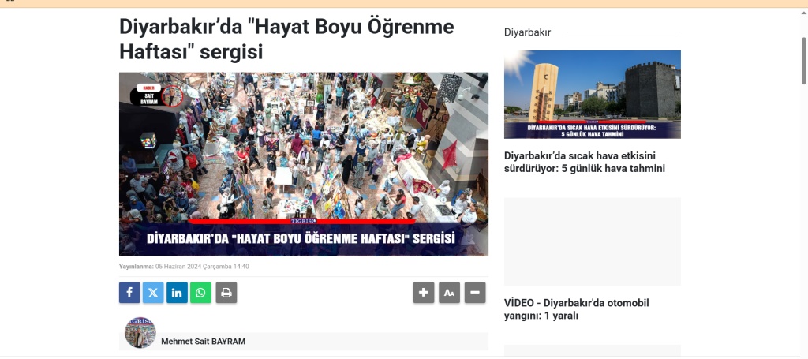
Task: Open the VİDEO otomobil yangını headline
Action: [576, 309]
